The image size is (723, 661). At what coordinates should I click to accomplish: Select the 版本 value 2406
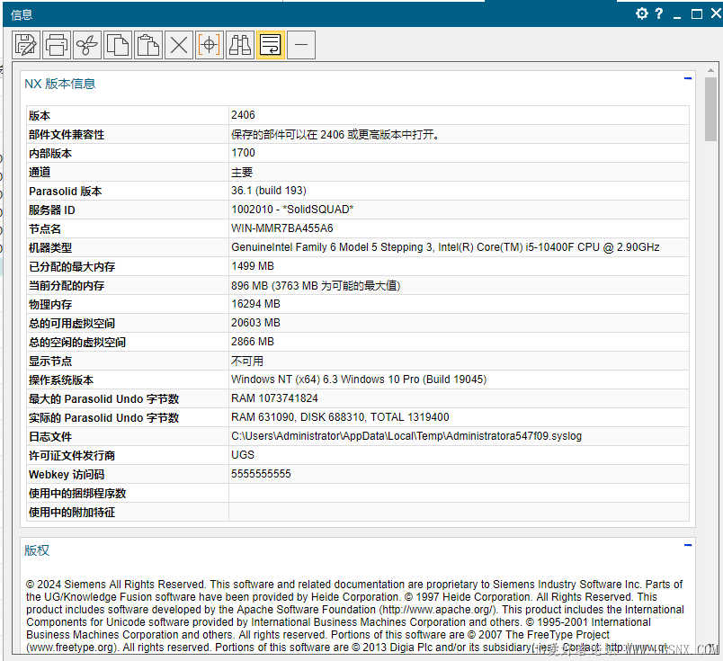(243, 115)
